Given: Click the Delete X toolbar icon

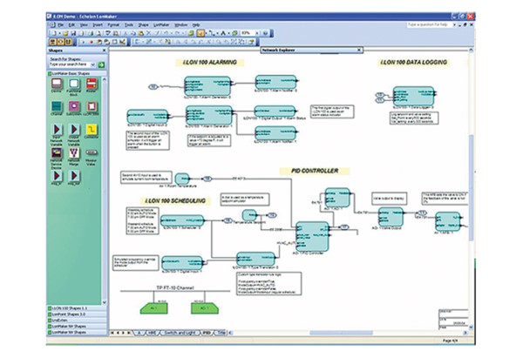Looking at the screenshot, I should (x=149, y=33).
